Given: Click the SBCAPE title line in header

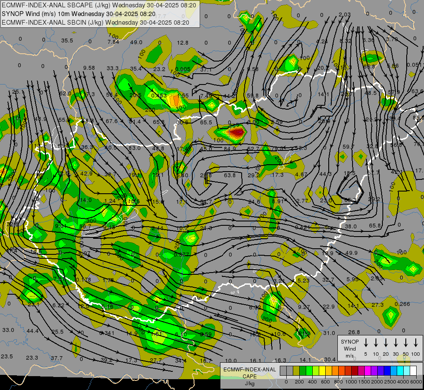Looking at the screenshot, I should 98,5.
